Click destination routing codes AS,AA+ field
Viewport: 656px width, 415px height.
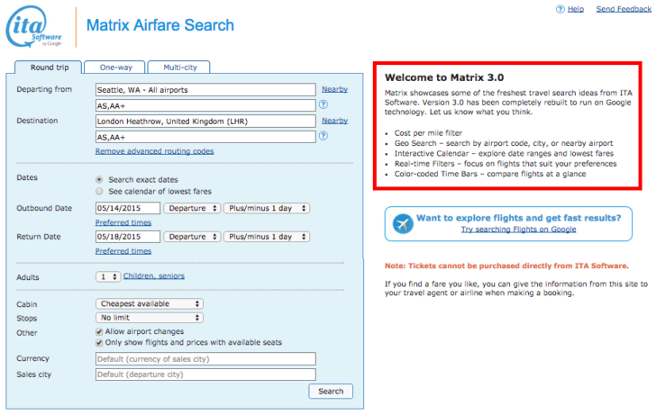tap(205, 137)
